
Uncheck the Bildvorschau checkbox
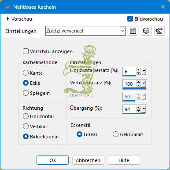pos(130,19)
